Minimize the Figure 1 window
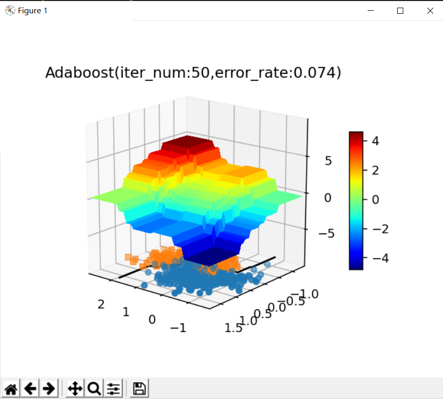The image size is (443, 399). point(370,10)
